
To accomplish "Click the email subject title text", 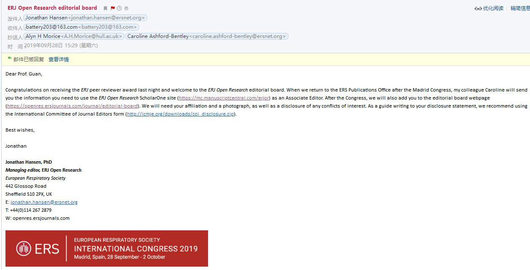I will point(52,8).
